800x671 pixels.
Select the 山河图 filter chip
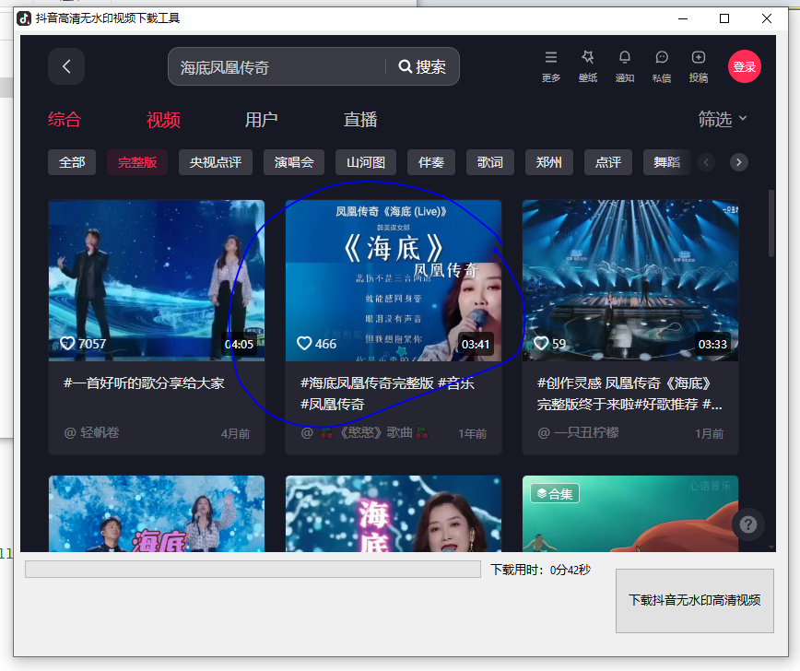[x=366, y=162]
